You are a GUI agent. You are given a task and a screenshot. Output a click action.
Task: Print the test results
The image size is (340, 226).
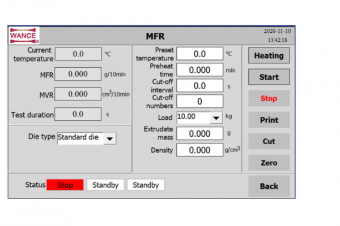(269, 120)
